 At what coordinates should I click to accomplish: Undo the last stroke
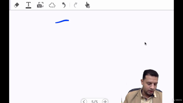coord(64,5)
